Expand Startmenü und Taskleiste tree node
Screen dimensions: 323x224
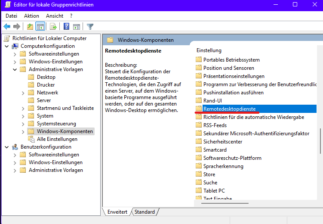[23, 108]
